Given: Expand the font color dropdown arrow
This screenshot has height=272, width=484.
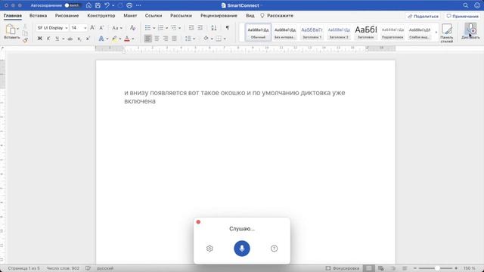Looking at the screenshot, I should (133, 39).
